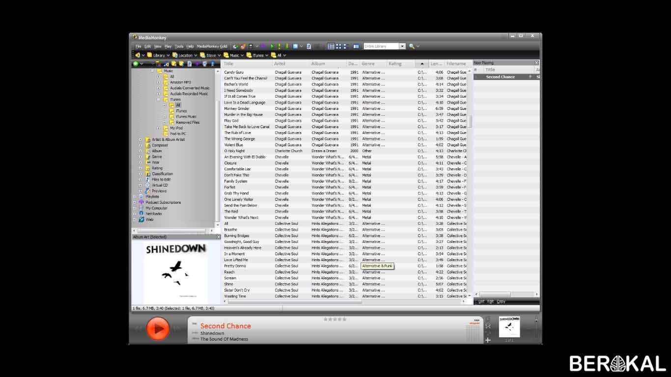The height and width of the screenshot is (377, 671).
Task: Expand the My iPod tree node
Action: pyautogui.click(x=158, y=128)
